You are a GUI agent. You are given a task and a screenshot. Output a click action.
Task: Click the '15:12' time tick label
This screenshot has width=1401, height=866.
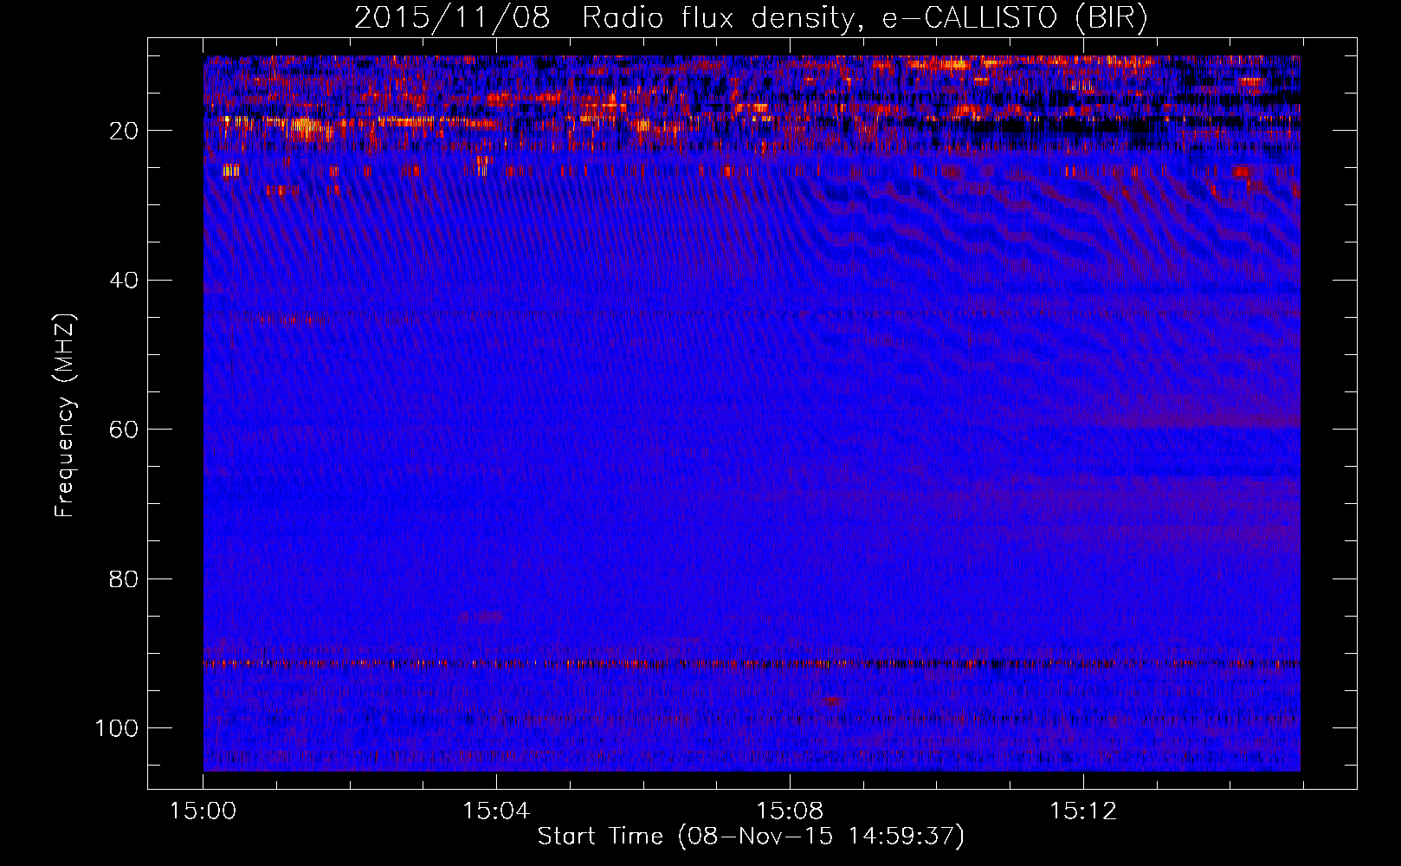point(1083,811)
